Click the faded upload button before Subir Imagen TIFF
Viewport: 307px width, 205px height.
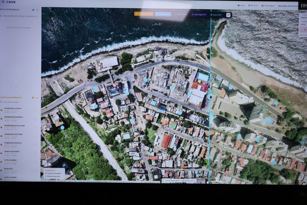click(x=181, y=14)
